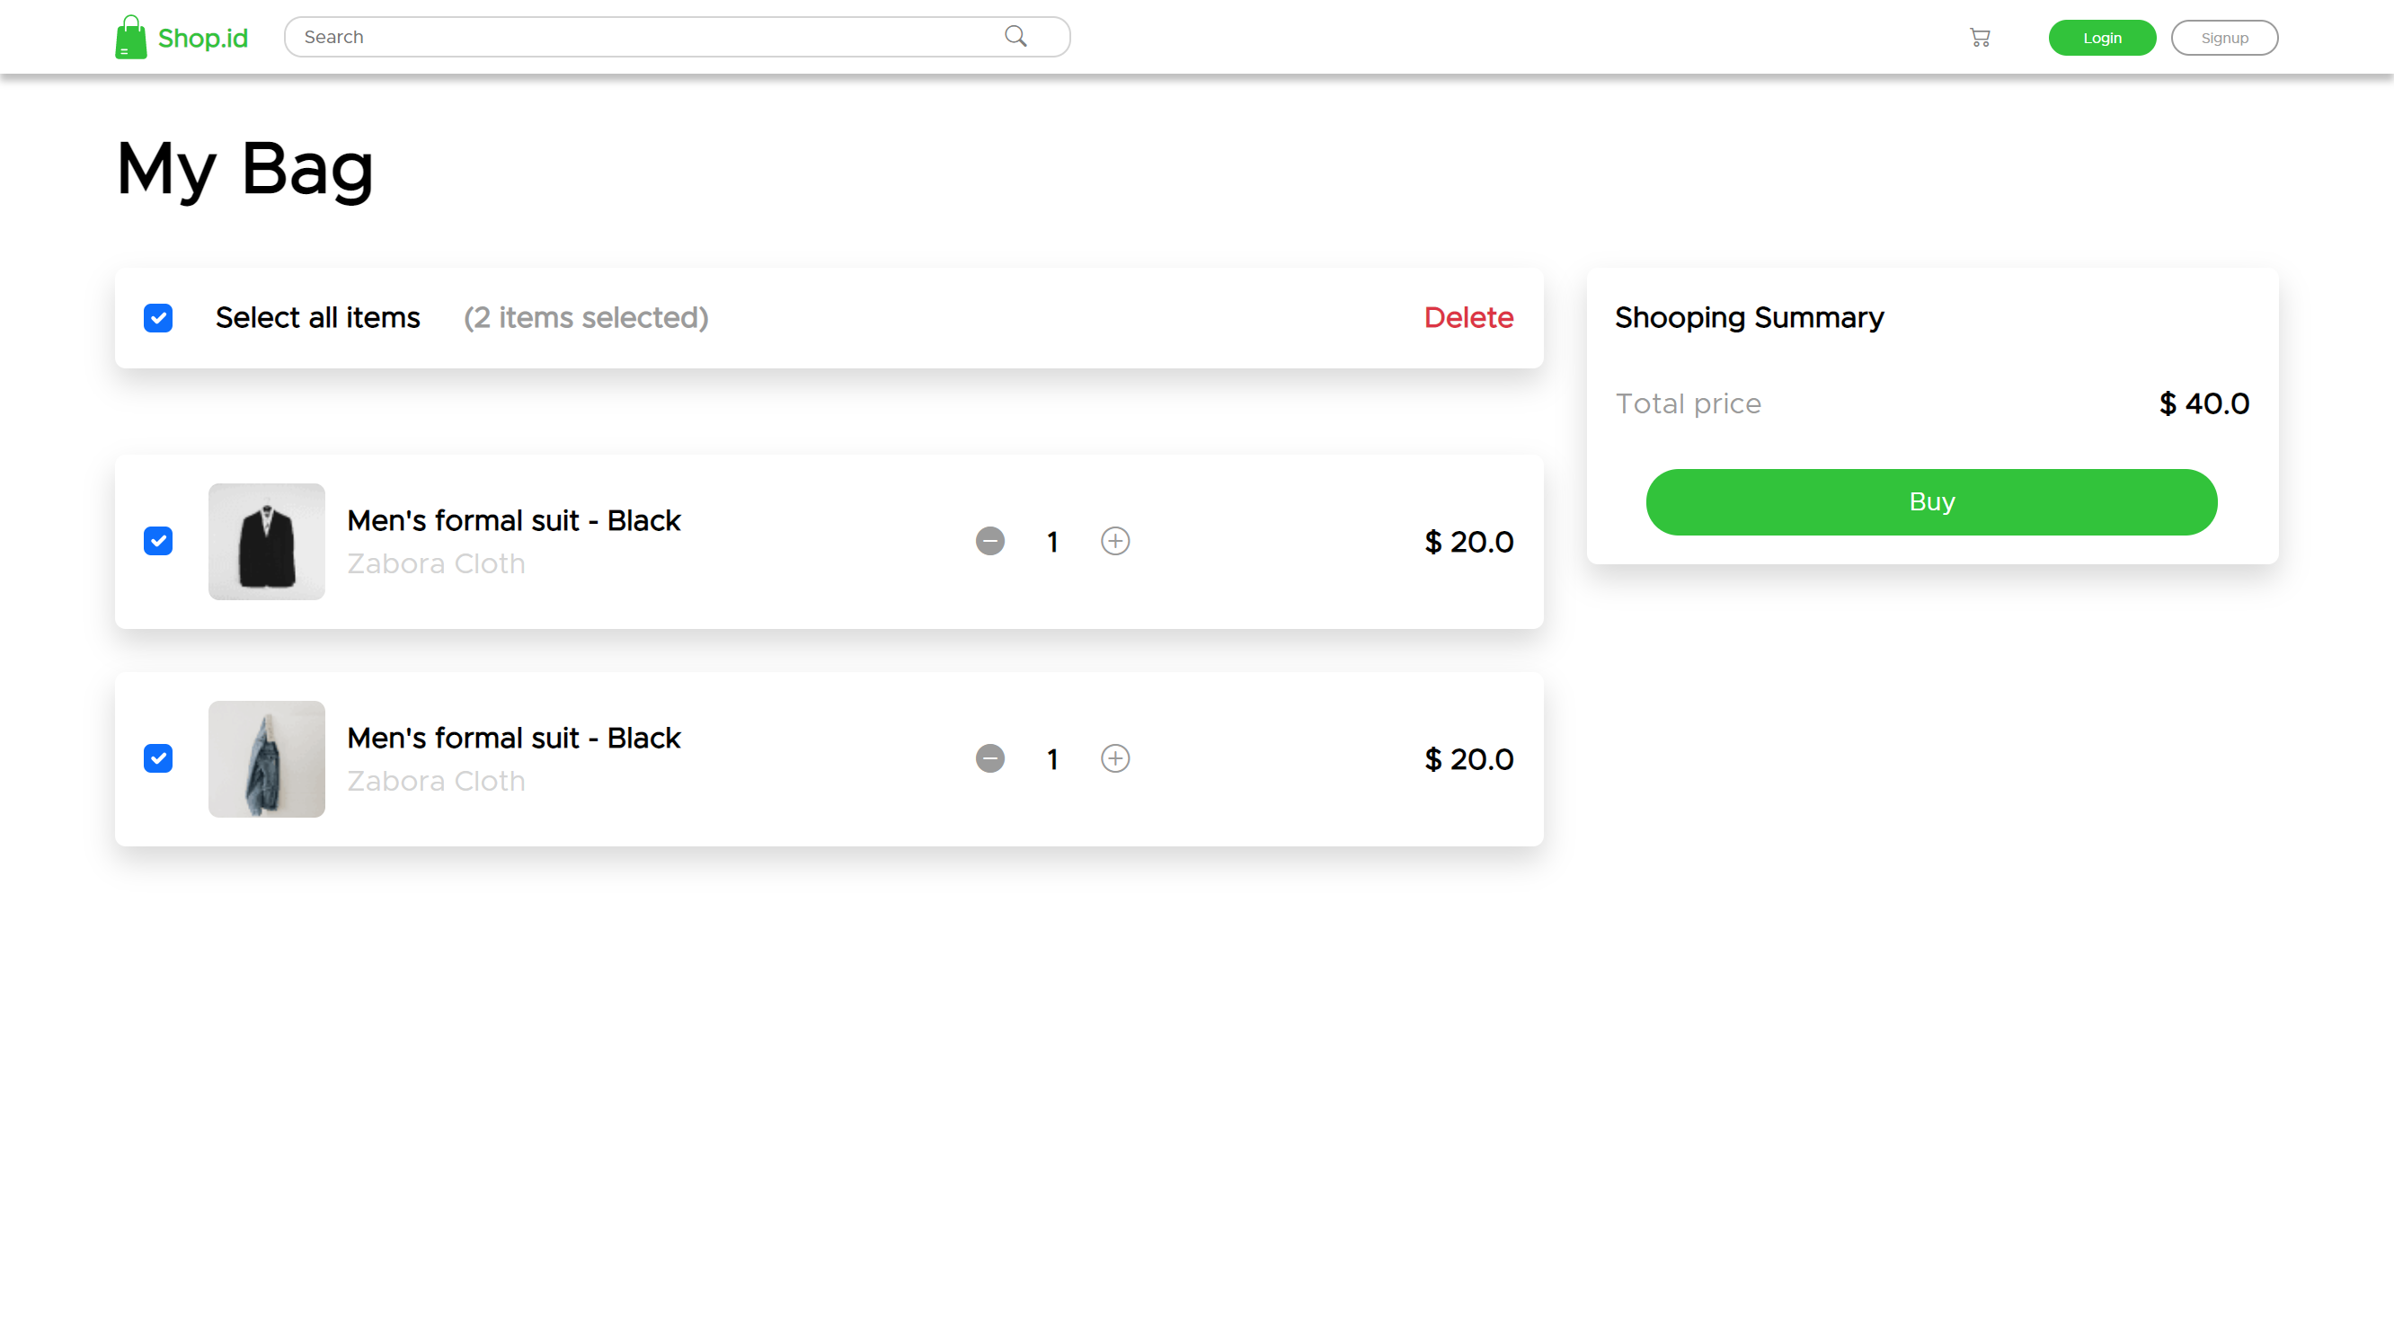Increase quantity of second suit item

(1114, 758)
